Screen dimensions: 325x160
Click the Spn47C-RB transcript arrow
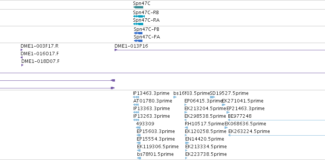coord(139,16)
